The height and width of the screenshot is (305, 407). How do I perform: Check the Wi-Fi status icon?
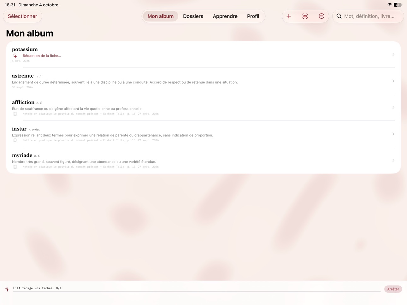tap(390, 5)
